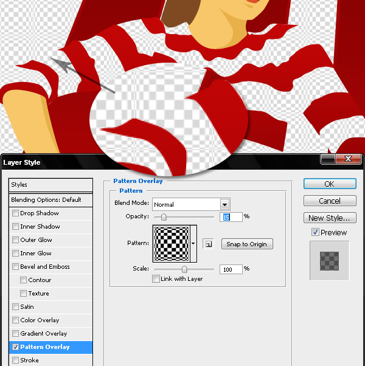This screenshot has width=365, height=366.
Task: Tick the Color Overlay checkbox
Action: (15, 320)
